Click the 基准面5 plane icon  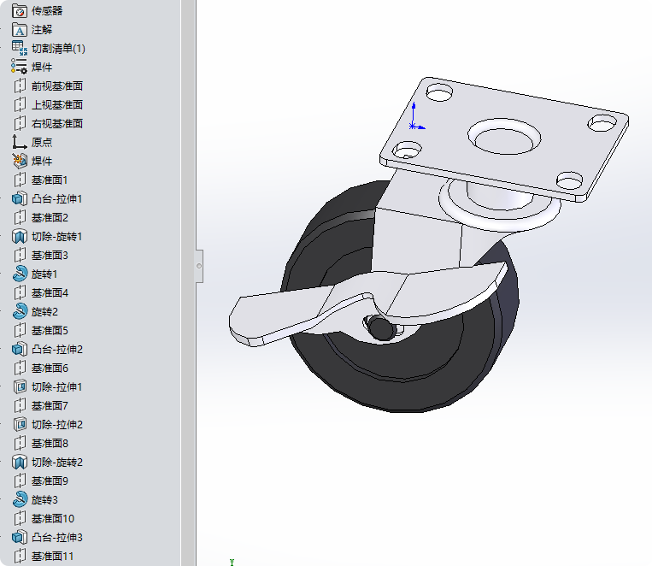20,330
